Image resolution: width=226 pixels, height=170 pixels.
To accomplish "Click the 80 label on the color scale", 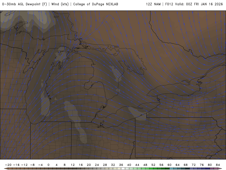I will click(210, 165).
